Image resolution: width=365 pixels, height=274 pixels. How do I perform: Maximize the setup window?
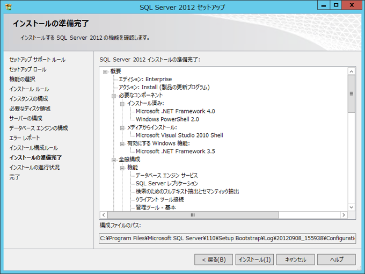[335, 5]
